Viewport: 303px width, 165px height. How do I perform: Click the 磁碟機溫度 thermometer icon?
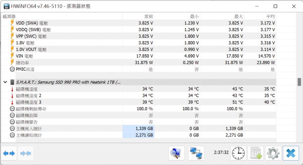pyautogui.click(x=12, y=89)
